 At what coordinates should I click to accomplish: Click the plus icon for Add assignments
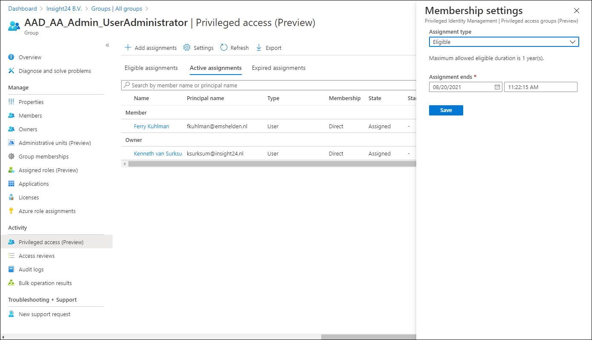pyautogui.click(x=128, y=48)
